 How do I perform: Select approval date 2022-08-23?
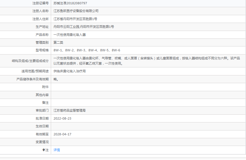click(x=62, y=118)
